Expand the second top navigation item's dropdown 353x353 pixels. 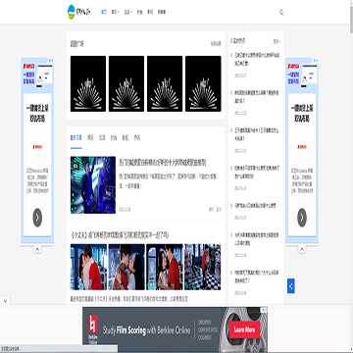(115, 12)
